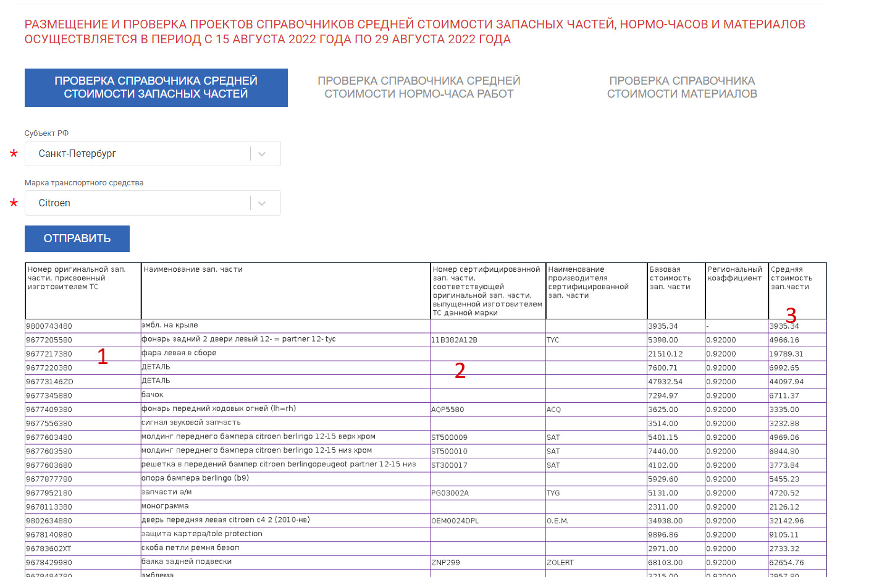887x577 pixels.
Task: Click manufacturer name TYG
Action: (553, 493)
